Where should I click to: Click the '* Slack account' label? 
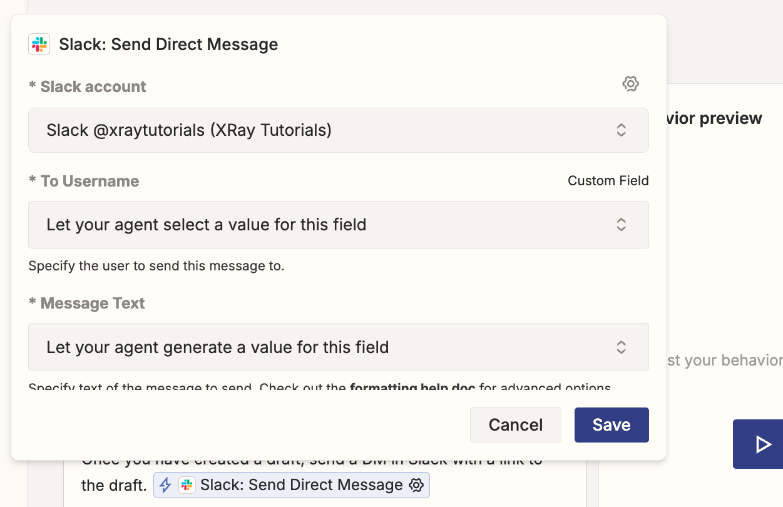coord(87,86)
